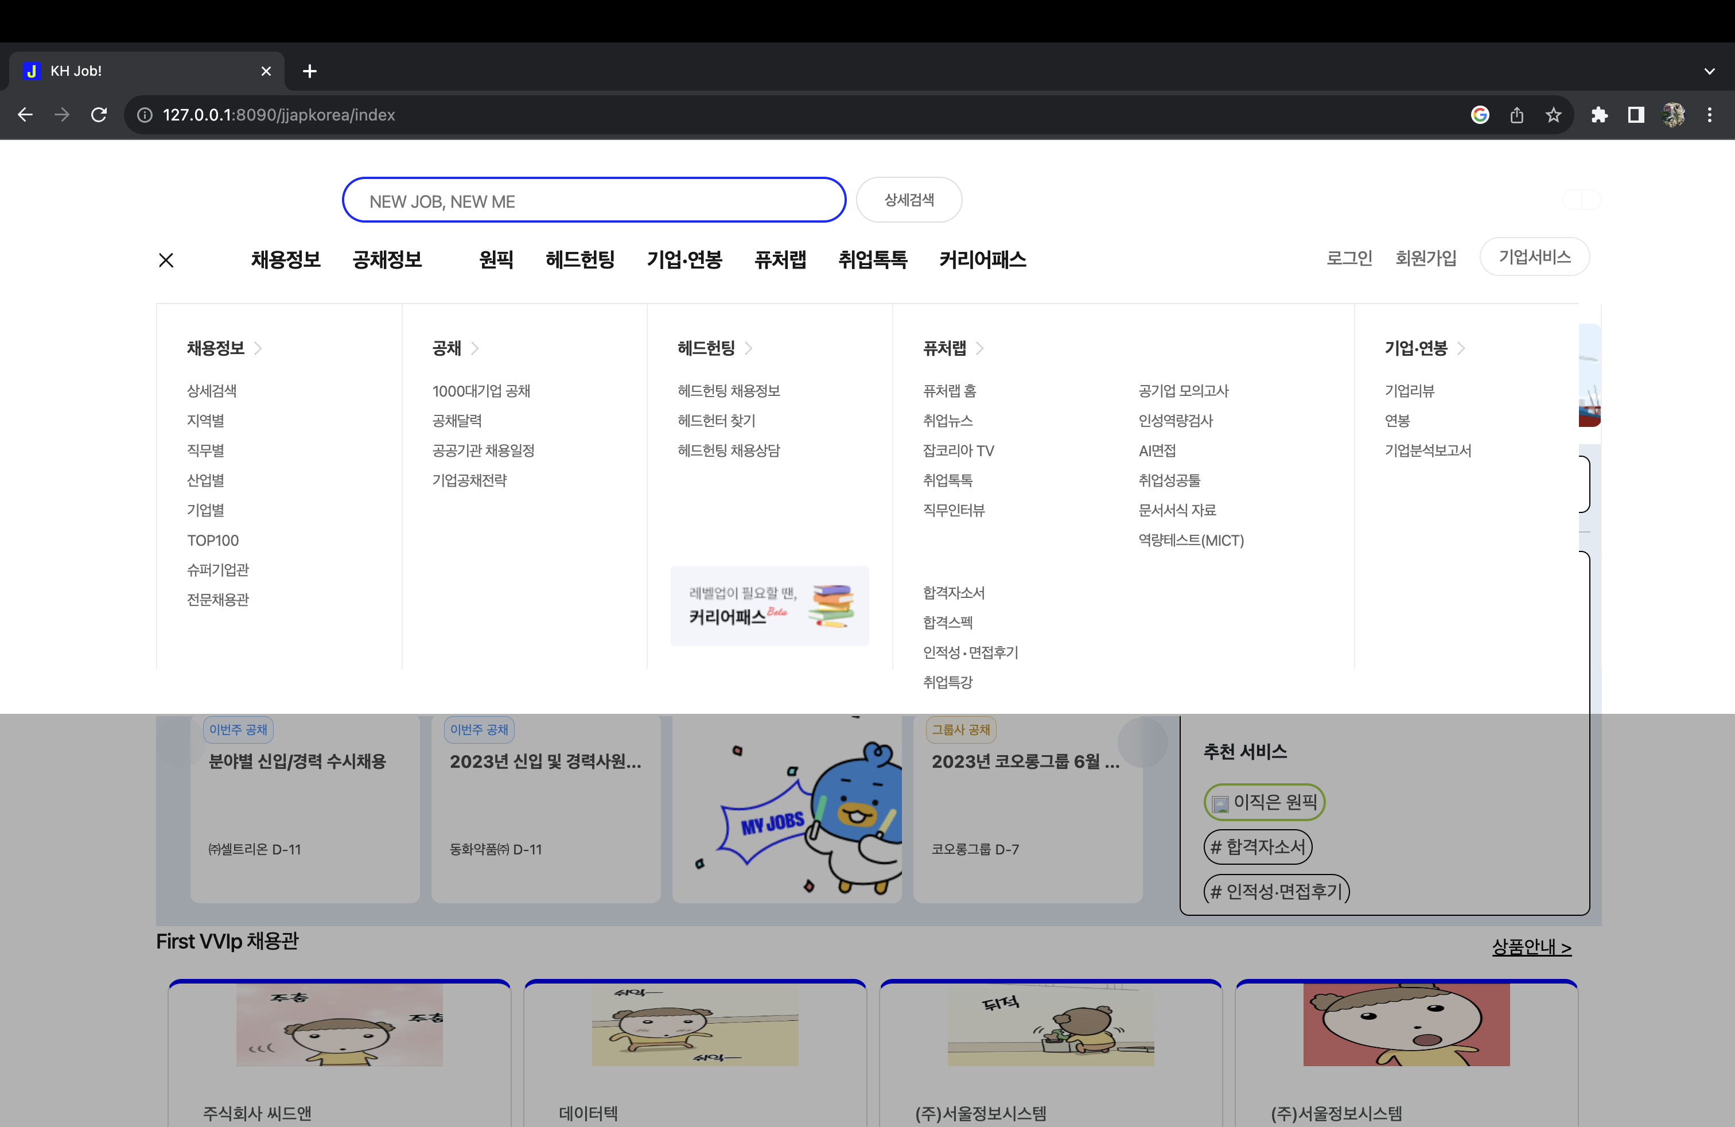The width and height of the screenshot is (1735, 1127).
Task: Open a new browser tab
Action: pos(310,70)
